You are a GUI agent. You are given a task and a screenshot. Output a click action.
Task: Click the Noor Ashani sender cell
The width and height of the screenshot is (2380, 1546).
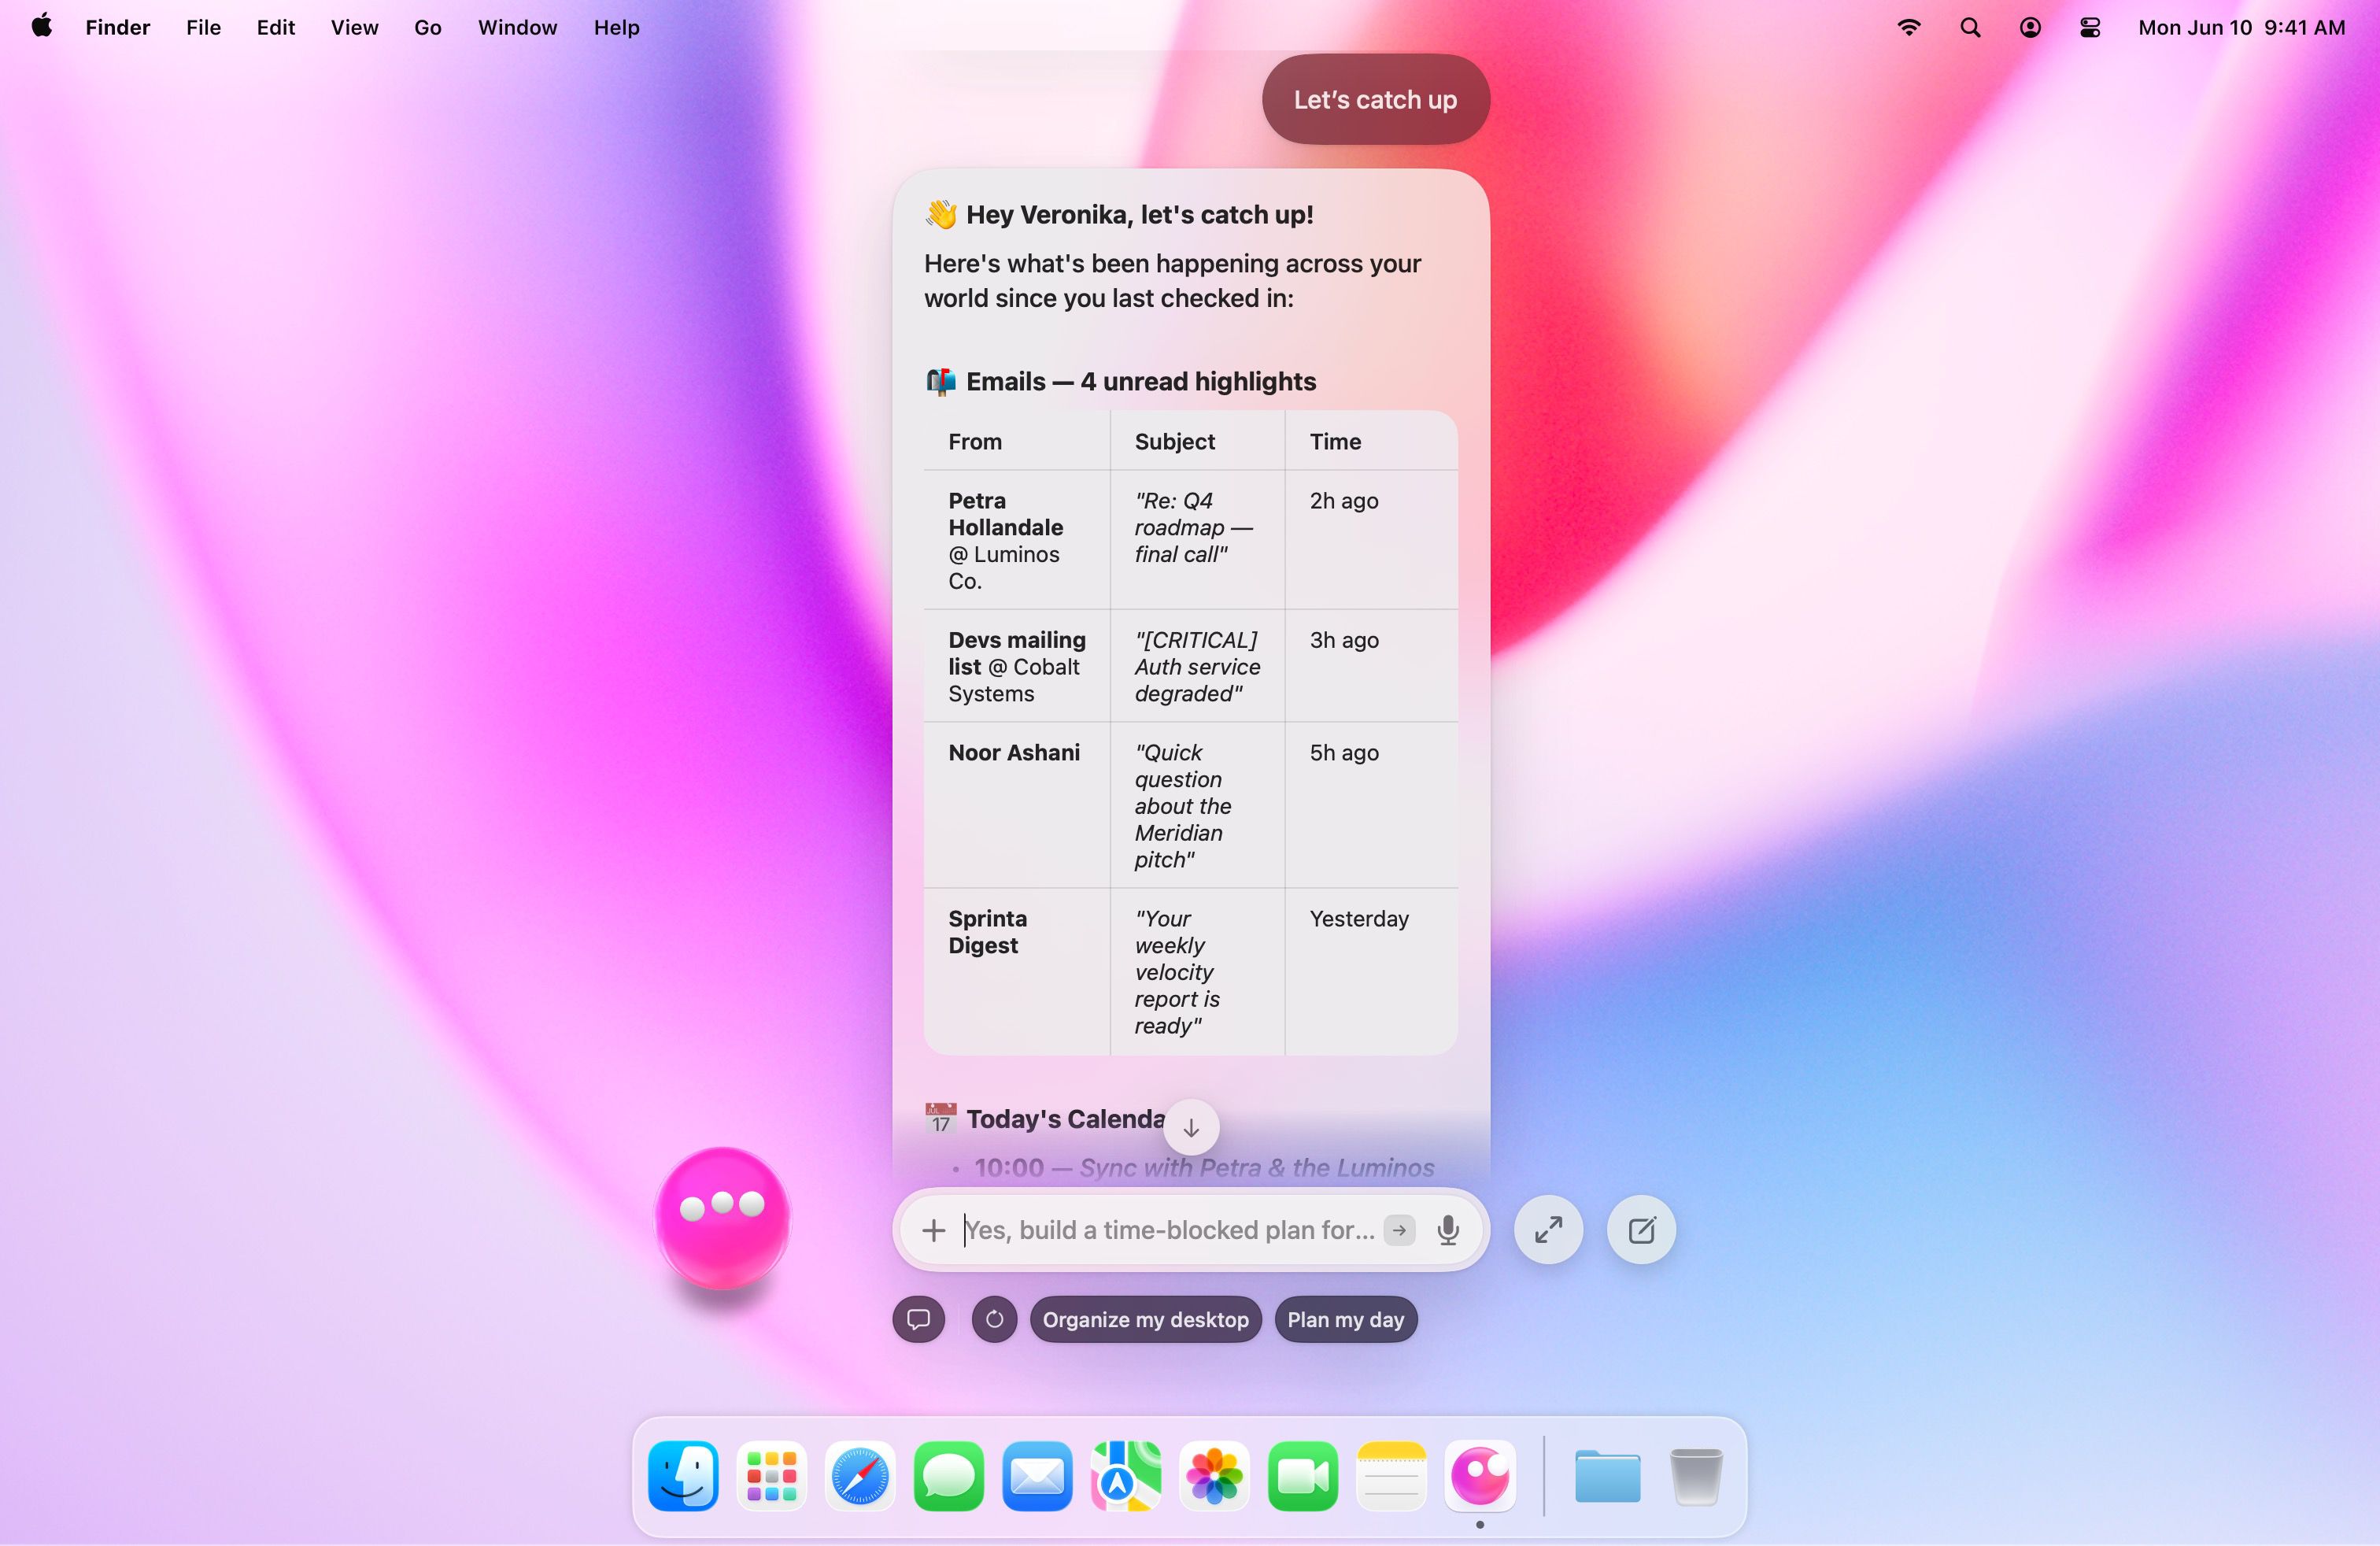(x=1016, y=805)
